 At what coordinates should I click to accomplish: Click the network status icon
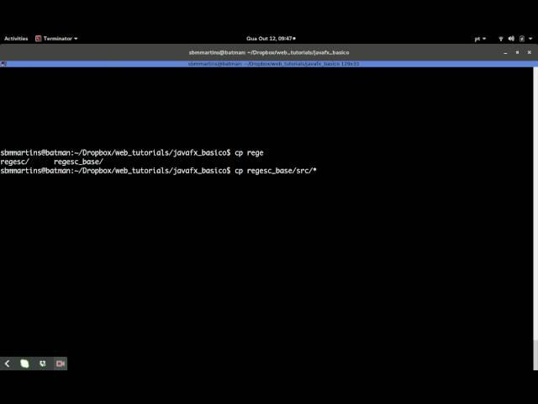pos(501,39)
